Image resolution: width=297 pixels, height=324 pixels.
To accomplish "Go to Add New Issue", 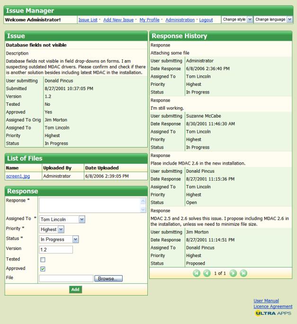I will click(119, 19).
